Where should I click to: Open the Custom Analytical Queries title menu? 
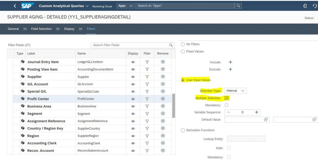click(x=64, y=6)
